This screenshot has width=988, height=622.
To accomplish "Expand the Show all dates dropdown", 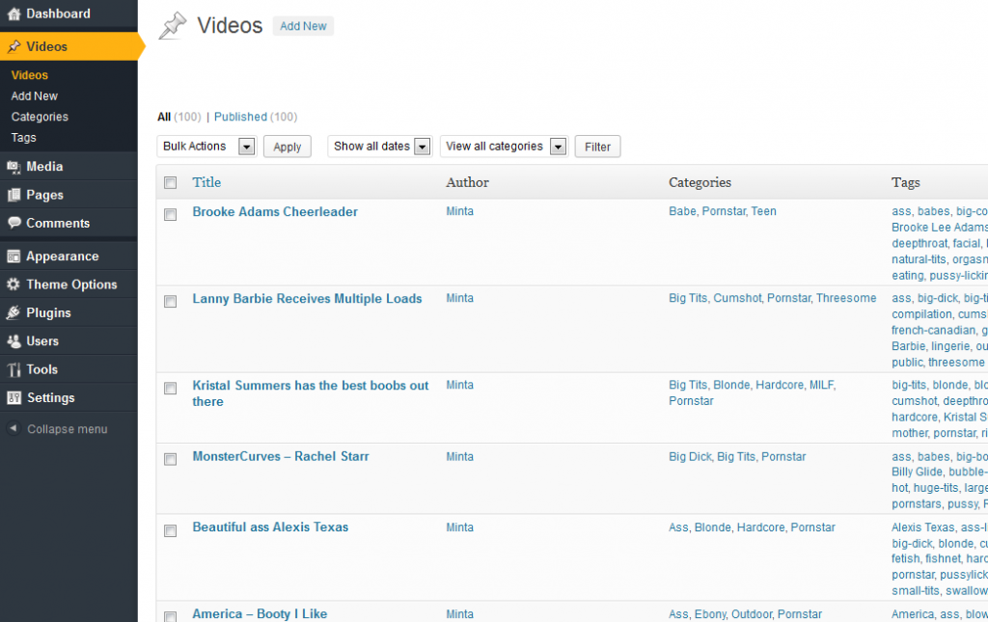I will [x=380, y=147].
